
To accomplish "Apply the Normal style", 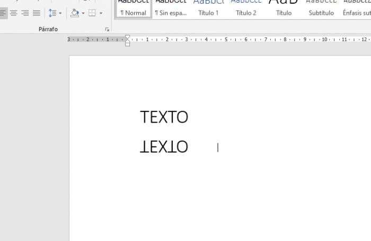I will (133, 8).
